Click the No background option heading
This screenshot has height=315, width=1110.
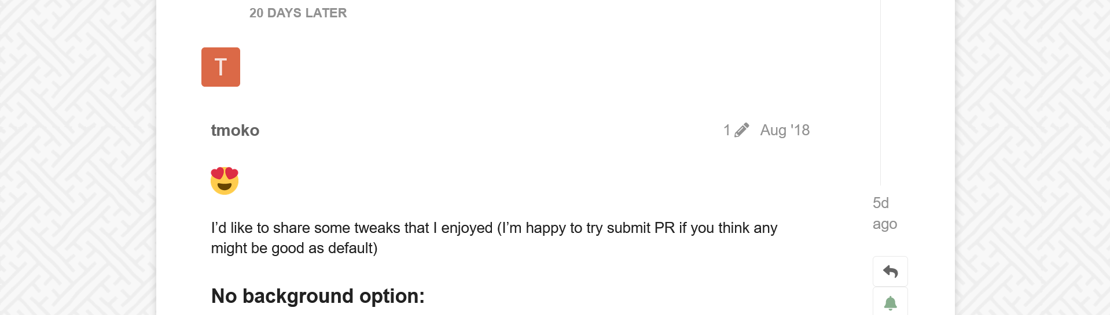coord(318,296)
